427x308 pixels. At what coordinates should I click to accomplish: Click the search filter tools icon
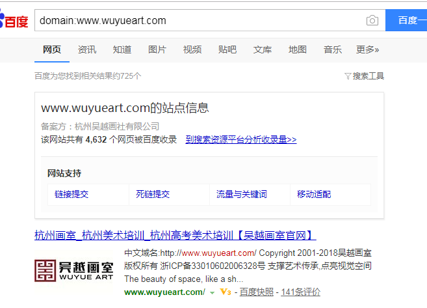348,76
